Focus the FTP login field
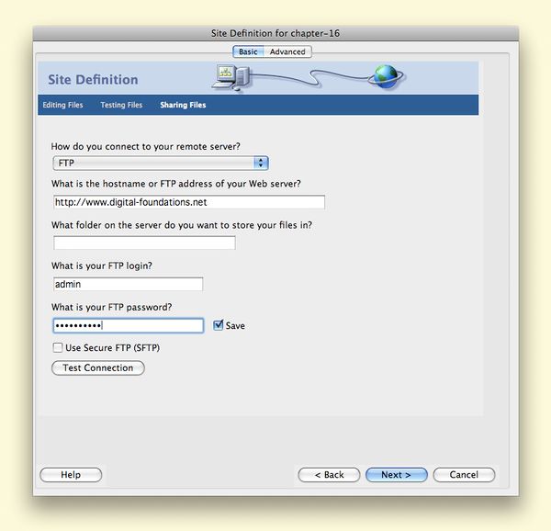 (x=128, y=285)
